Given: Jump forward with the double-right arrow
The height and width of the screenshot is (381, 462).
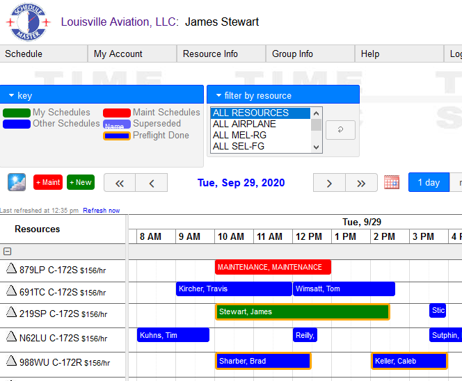Looking at the screenshot, I should click(361, 183).
